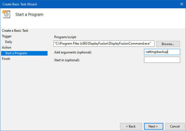Select the Daily sub-step
186x131 pixels.
(x=9, y=42)
